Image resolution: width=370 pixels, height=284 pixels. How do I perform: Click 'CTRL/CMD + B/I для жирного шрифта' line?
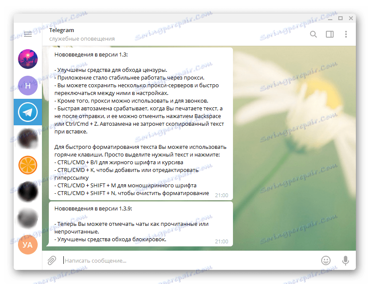pos(119,163)
